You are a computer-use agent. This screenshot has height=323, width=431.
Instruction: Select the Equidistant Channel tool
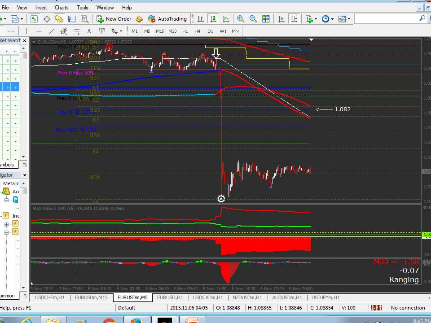click(x=64, y=31)
